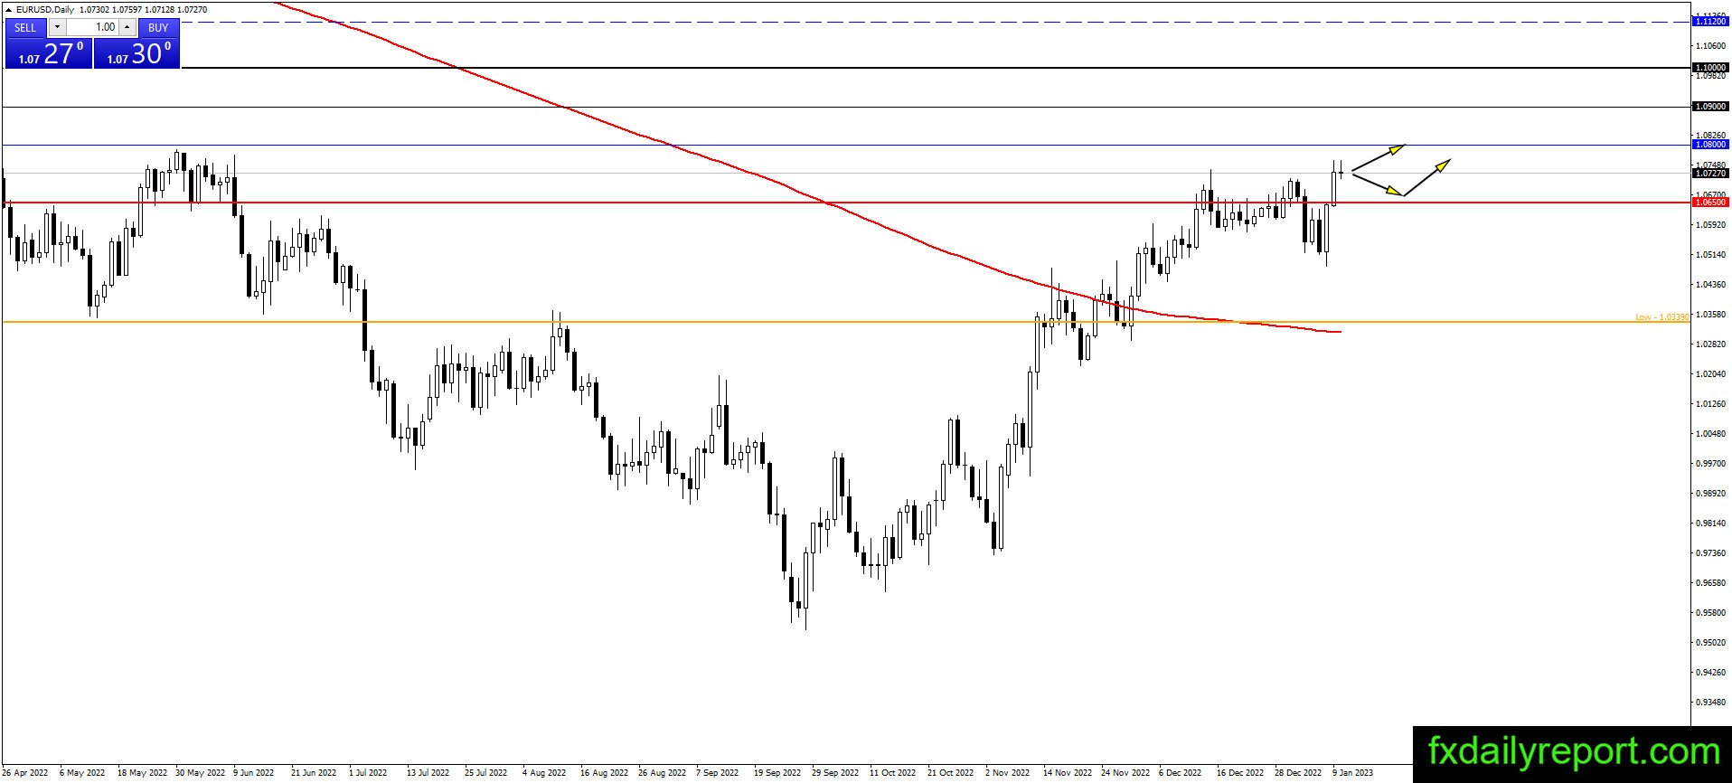
Task: Click the 1.05140 price scale value
Action: pos(1710,254)
